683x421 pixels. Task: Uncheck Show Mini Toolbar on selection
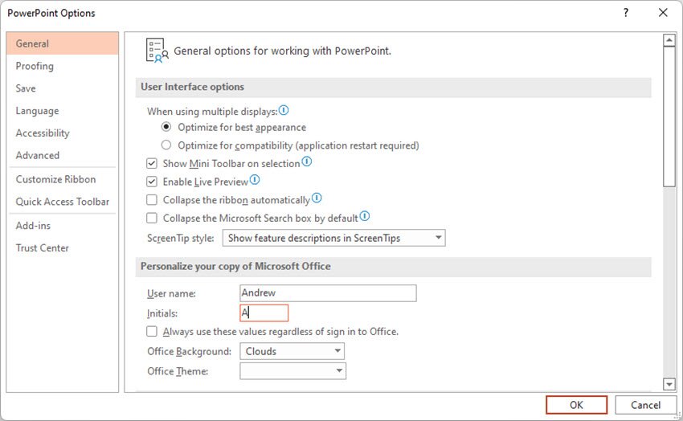pyautogui.click(x=153, y=164)
